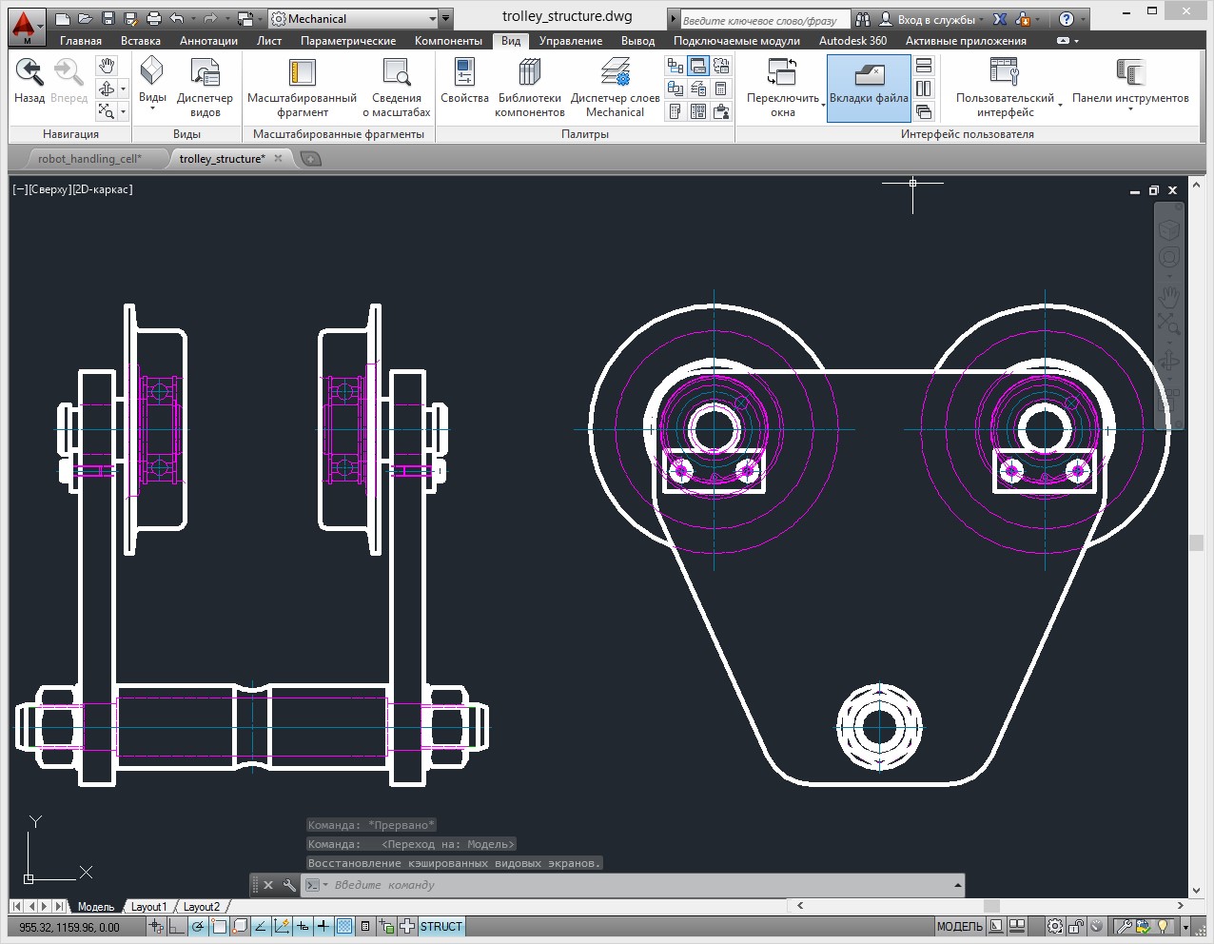Switch to the Управление ribbon tab
Screen dimensions: 1214x944
coord(571,40)
